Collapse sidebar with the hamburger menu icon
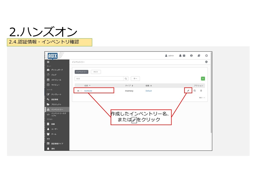The height and width of the screenshot is (181, 256). pyautogui.click(x=48, y=62)
